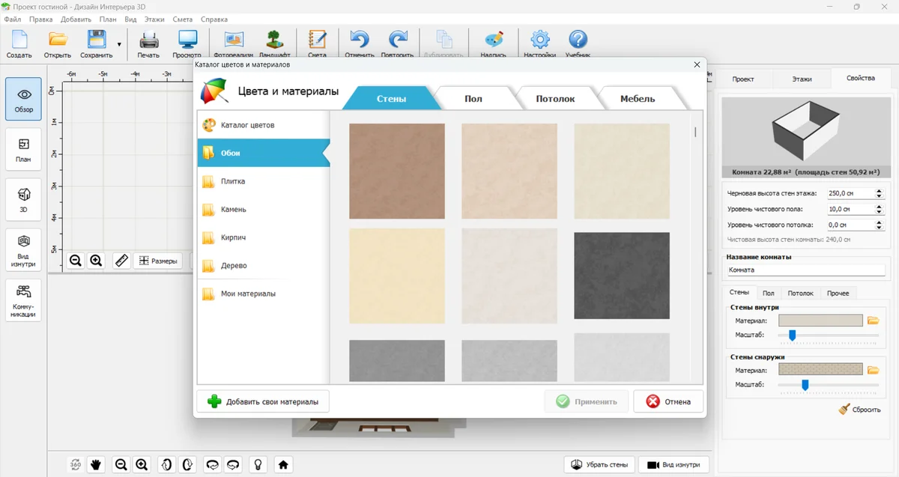Click Убрать стены button
The height and width of the screenshot is (477, 899).
pyautogui.click(x=599, y=464)
